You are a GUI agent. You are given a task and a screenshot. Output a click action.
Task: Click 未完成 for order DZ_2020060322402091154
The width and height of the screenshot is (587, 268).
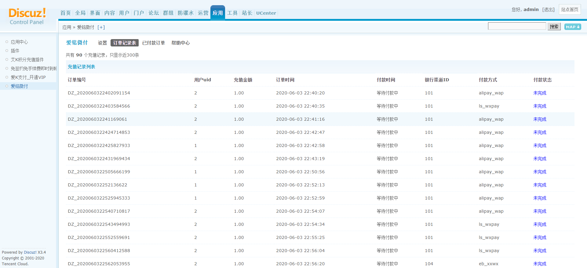(540, 93)
